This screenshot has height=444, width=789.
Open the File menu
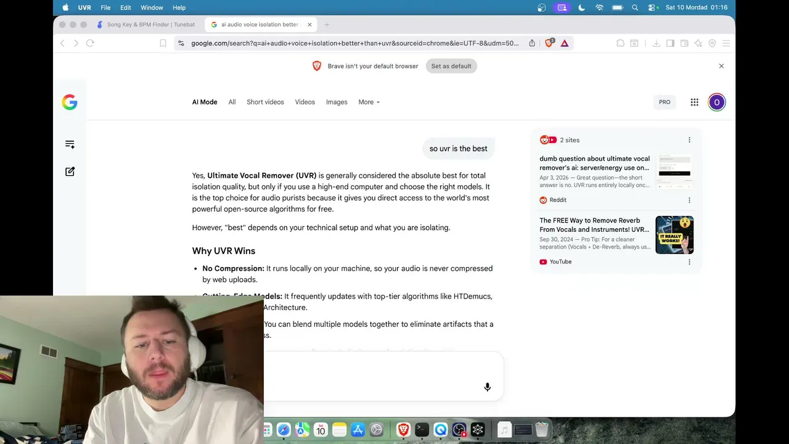105,7
